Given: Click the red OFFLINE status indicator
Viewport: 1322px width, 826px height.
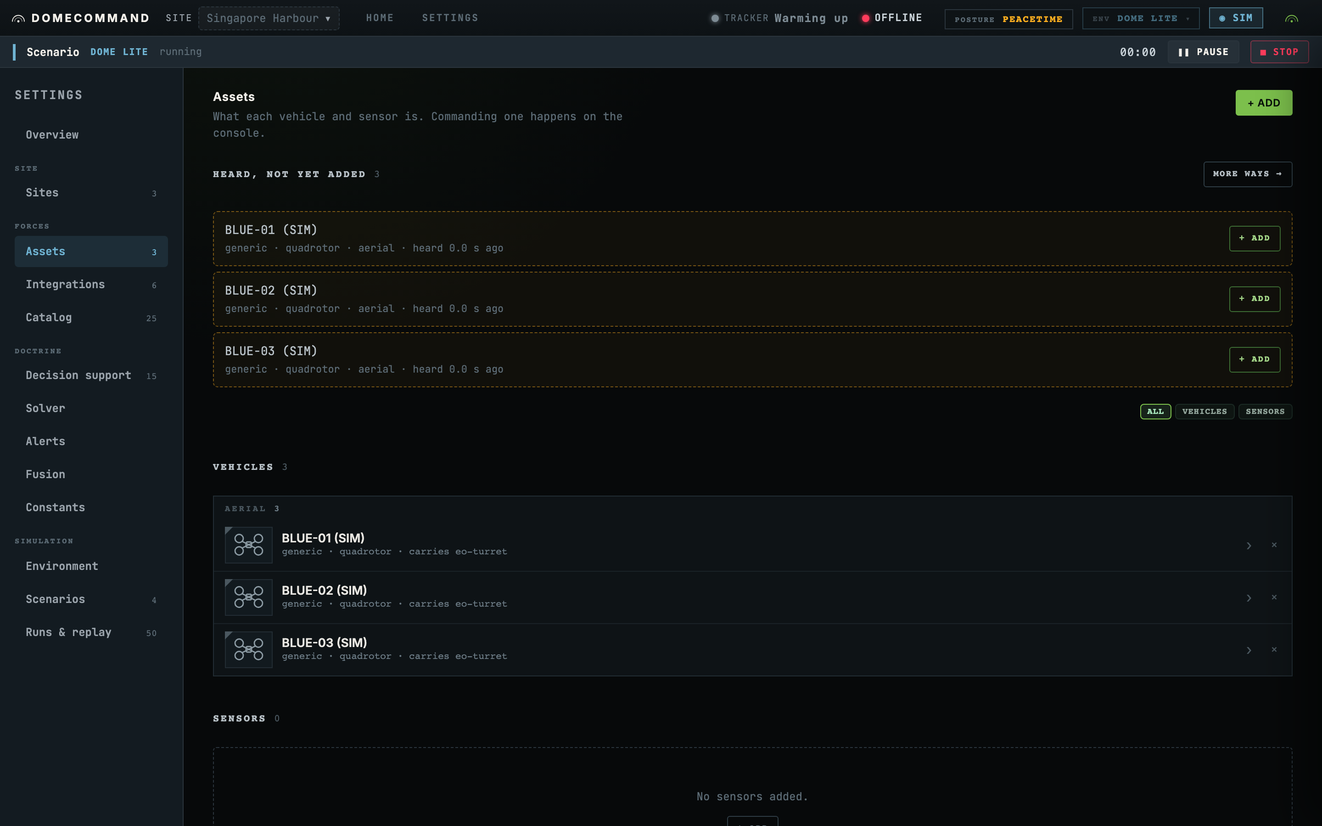Looking at the screenshot, I should tap(892, 18).
